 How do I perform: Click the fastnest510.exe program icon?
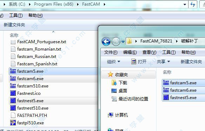pos(13,108)
